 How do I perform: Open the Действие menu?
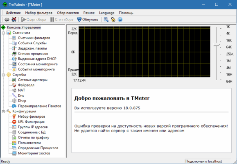[13, 13]
